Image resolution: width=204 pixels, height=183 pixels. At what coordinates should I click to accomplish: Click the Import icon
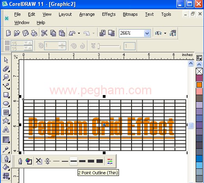click(x=102, y=33)
